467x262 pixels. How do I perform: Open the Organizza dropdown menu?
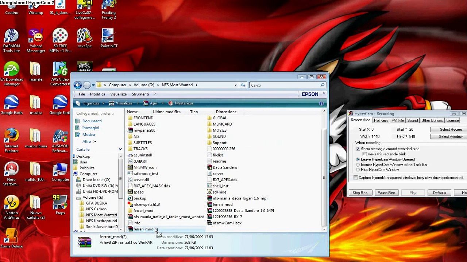(90, 103)
